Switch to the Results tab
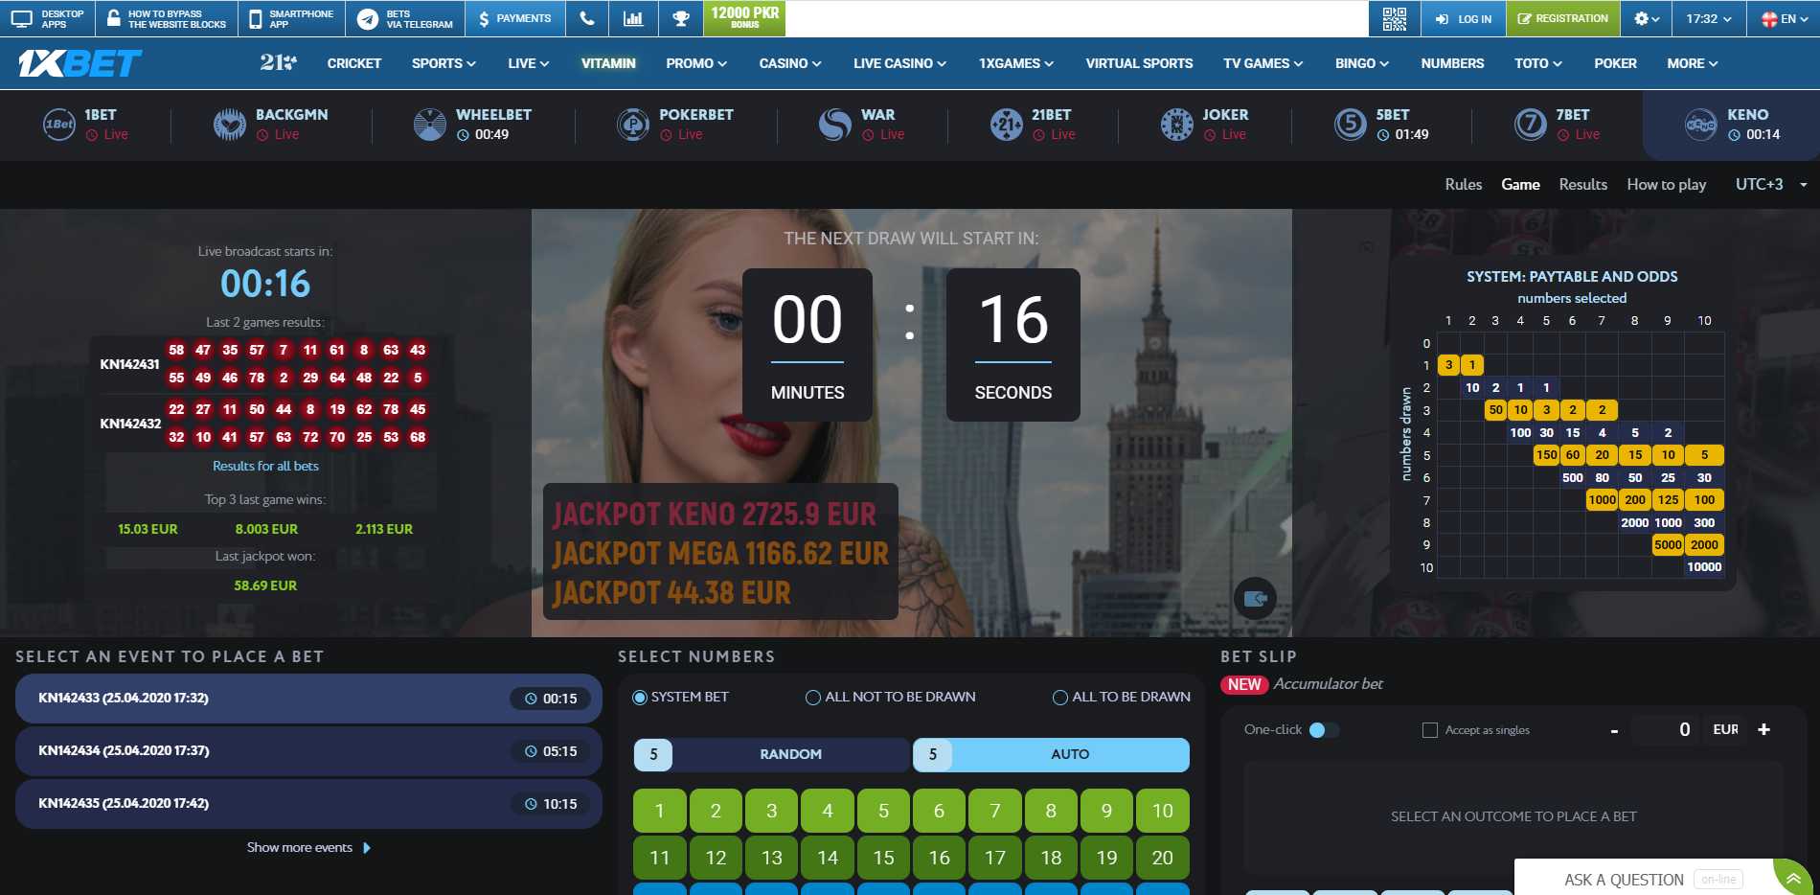Viewport: 1820px width, 895px height. (1582, 184)
